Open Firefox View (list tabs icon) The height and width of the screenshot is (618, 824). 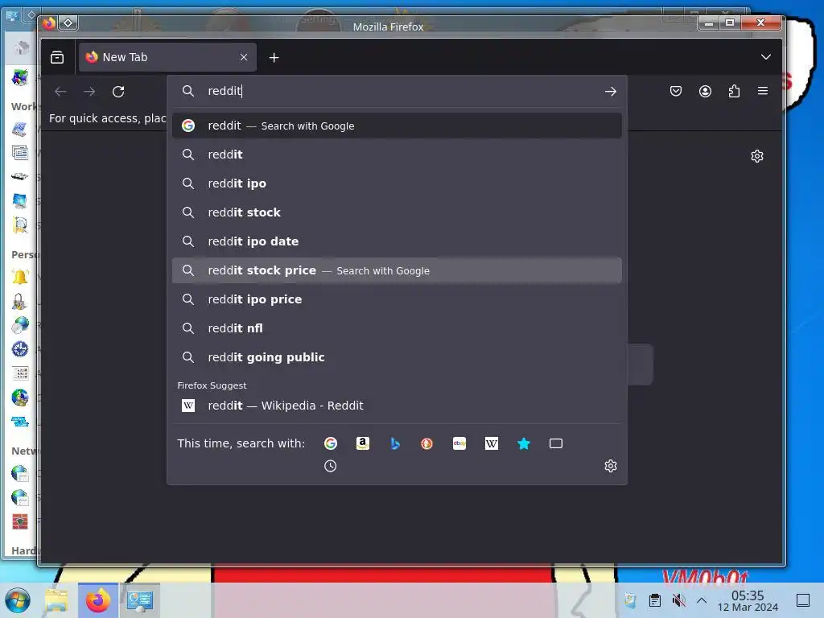[57, 57]
